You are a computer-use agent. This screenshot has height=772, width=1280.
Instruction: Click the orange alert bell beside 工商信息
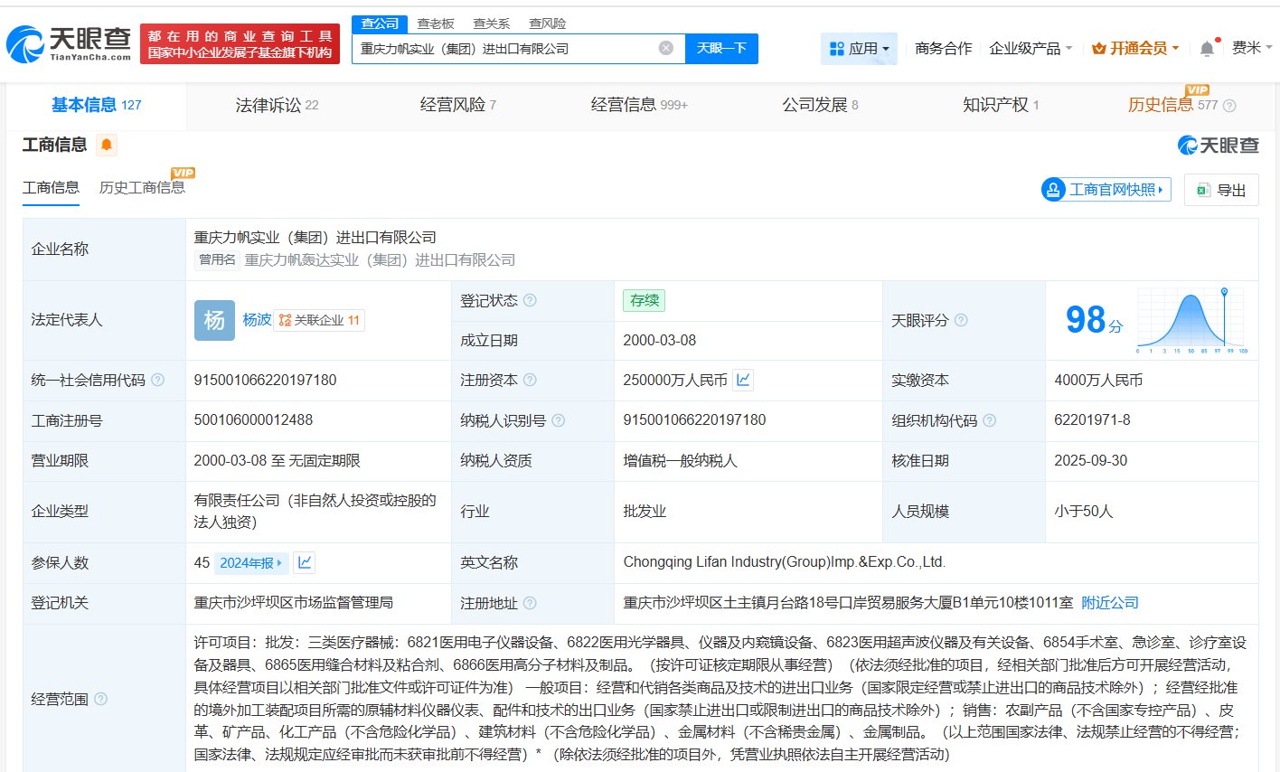click(x=107, y=145)
